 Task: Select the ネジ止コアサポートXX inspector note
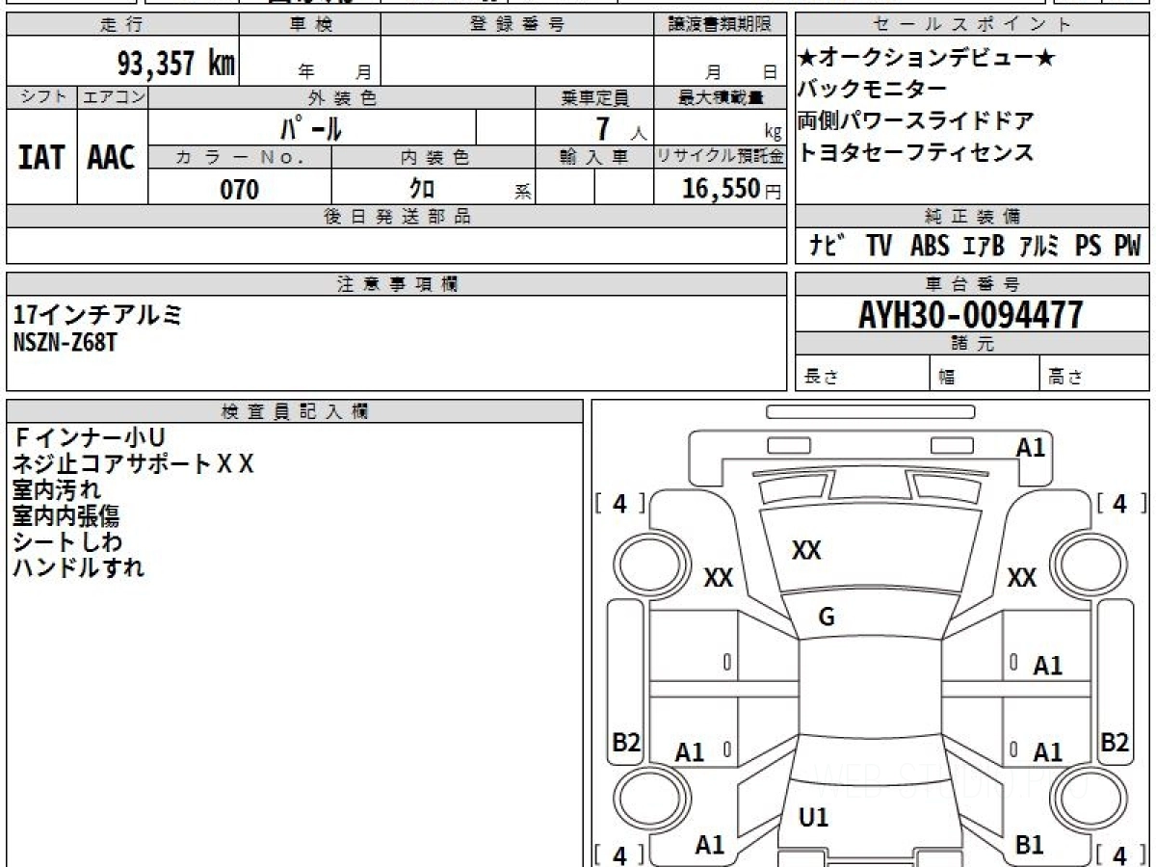133,463
